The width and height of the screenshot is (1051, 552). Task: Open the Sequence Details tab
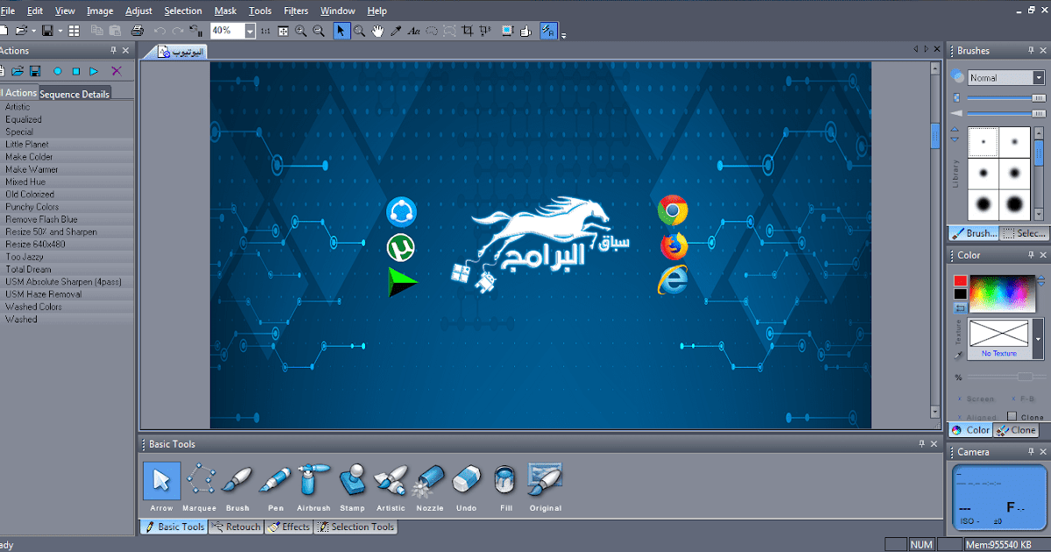coord(75,94)
